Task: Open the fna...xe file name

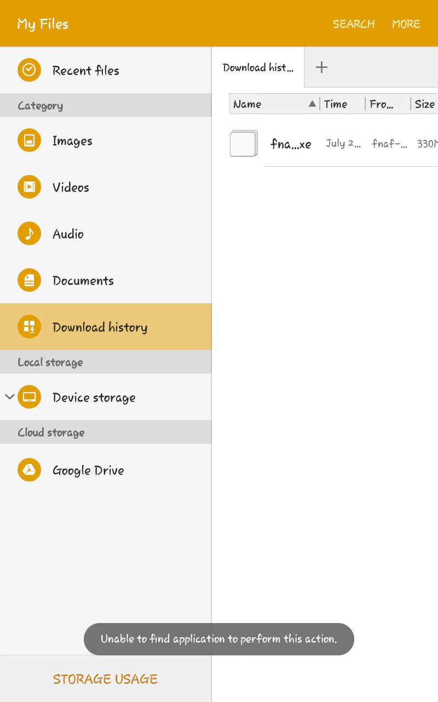Action: pyautogui.click(x=291, y=144)
